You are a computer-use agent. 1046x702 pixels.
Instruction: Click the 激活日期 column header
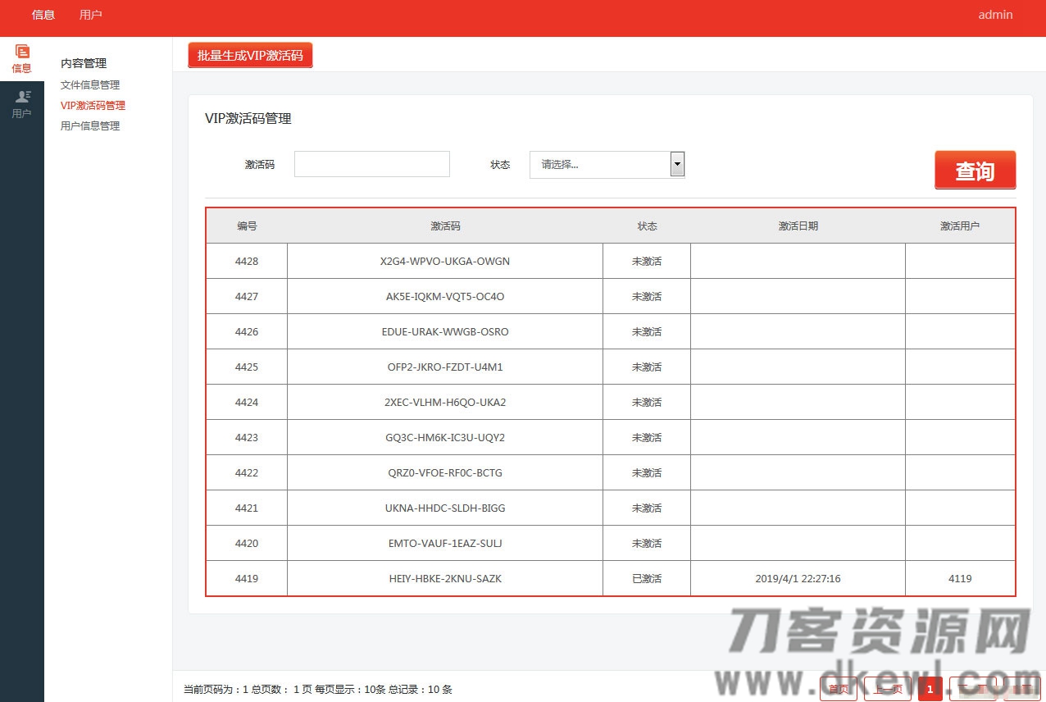tap(797, 226)
